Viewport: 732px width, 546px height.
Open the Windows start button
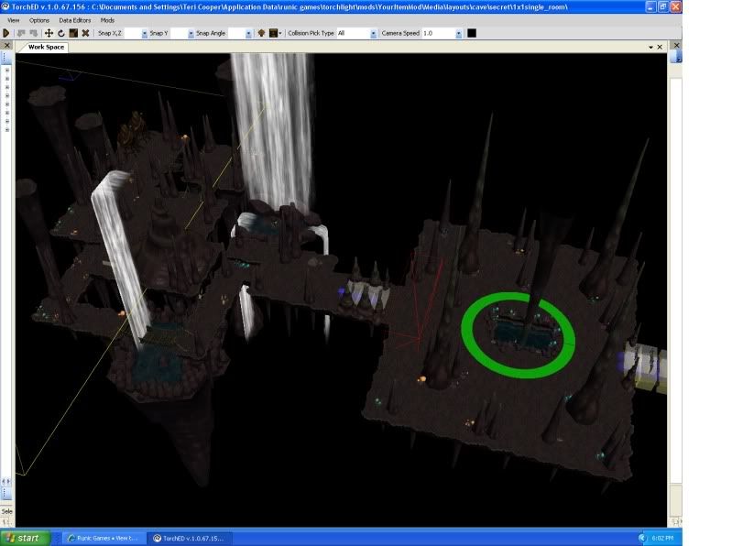[x=24, y=538]
